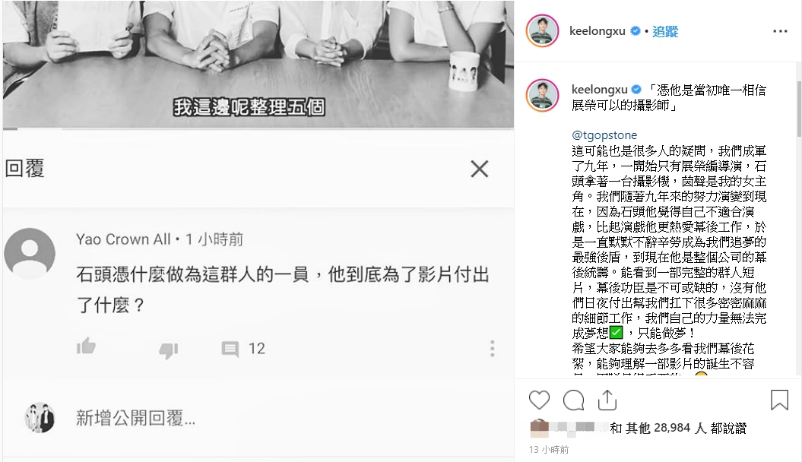Viewport: 802px width, 462px height.
Task: Close the 回覆 reply panel
Action: tap(479, 169)
